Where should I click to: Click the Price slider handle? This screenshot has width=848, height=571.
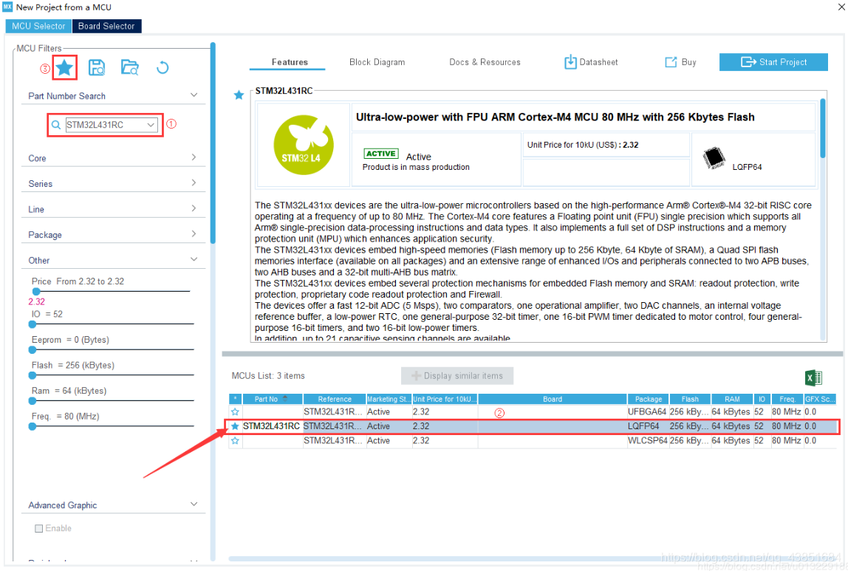point(36,292)
